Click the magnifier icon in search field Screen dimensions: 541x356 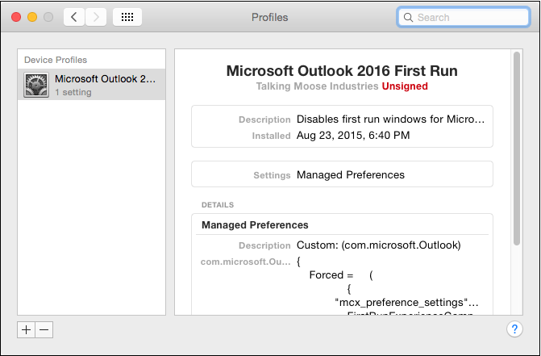(408, 17)
